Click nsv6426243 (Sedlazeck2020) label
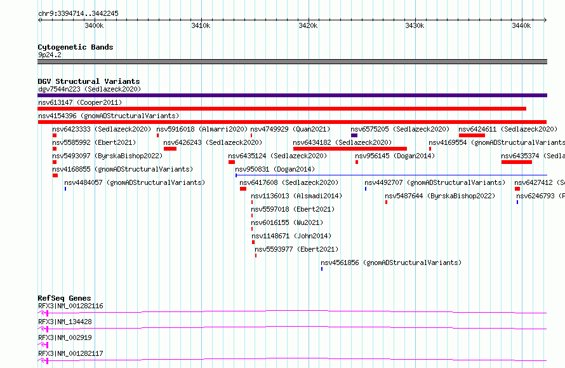This screenshot has height=368, width=565. click(x=213, y=142)
